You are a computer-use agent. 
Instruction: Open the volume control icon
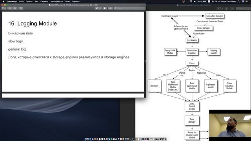coord(195,2)
